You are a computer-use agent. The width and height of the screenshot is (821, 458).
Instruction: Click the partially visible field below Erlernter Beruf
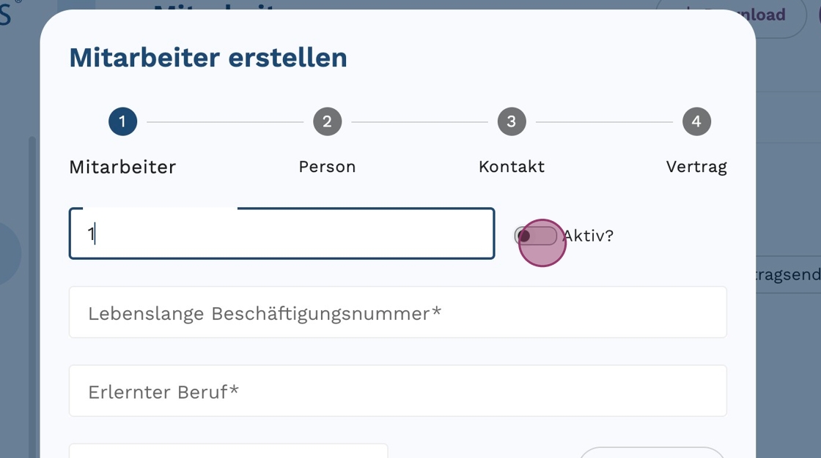[x=228, y=451]
